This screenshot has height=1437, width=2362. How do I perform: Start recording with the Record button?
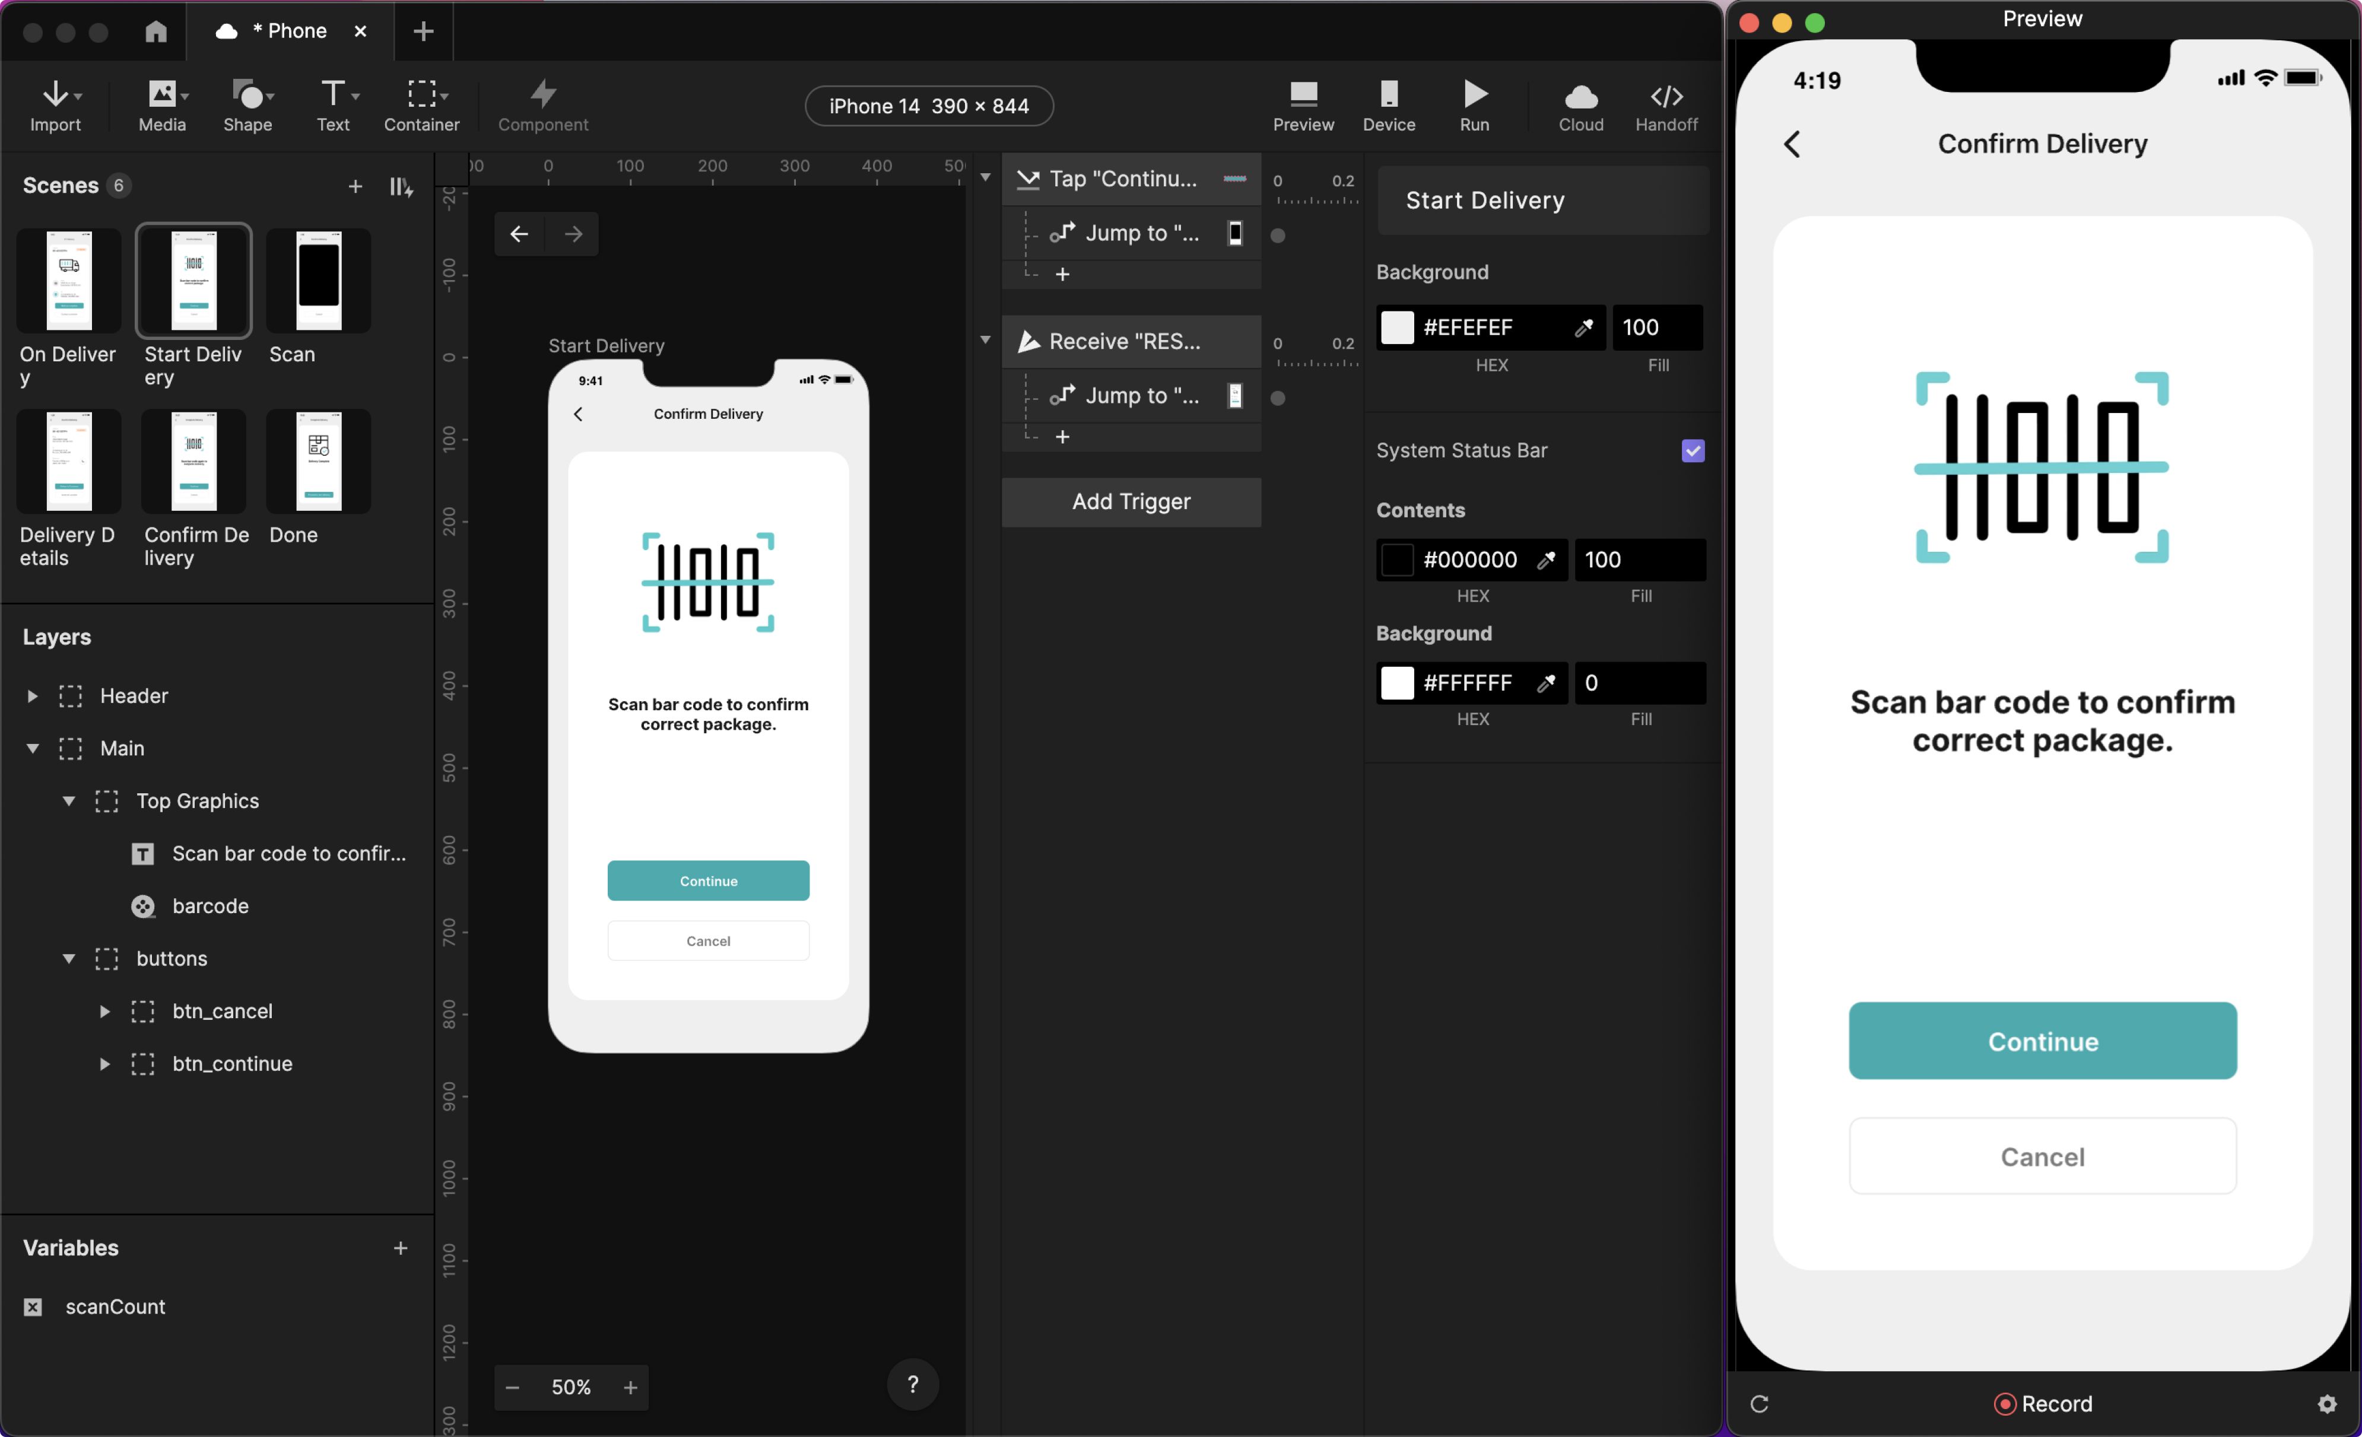[x=2042, y=1403]
